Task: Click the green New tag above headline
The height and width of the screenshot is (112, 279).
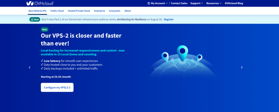Action: [44, 29]
